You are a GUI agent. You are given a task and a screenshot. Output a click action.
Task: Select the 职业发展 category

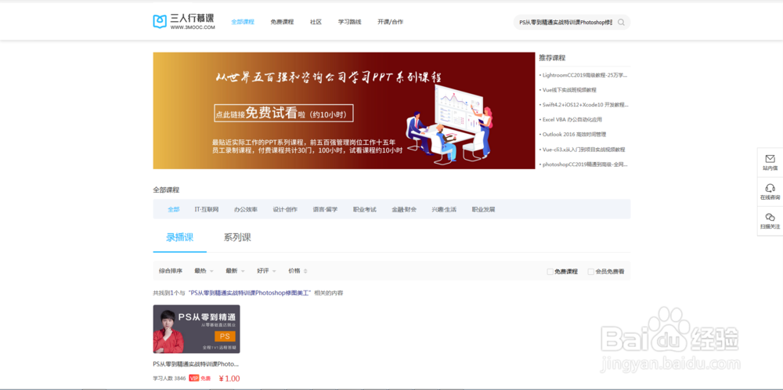(x=483, y=209)
